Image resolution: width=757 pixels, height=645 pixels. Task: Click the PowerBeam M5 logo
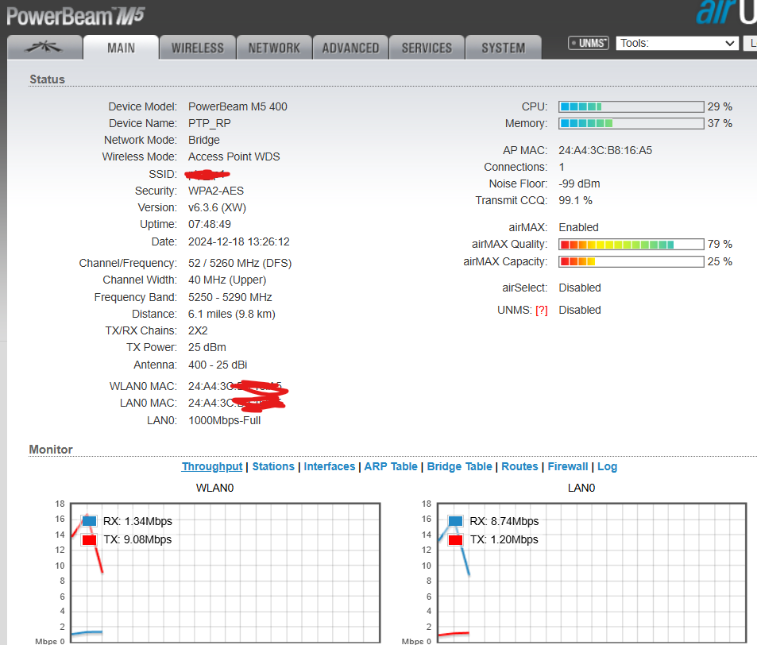click(x=75, y=16)
